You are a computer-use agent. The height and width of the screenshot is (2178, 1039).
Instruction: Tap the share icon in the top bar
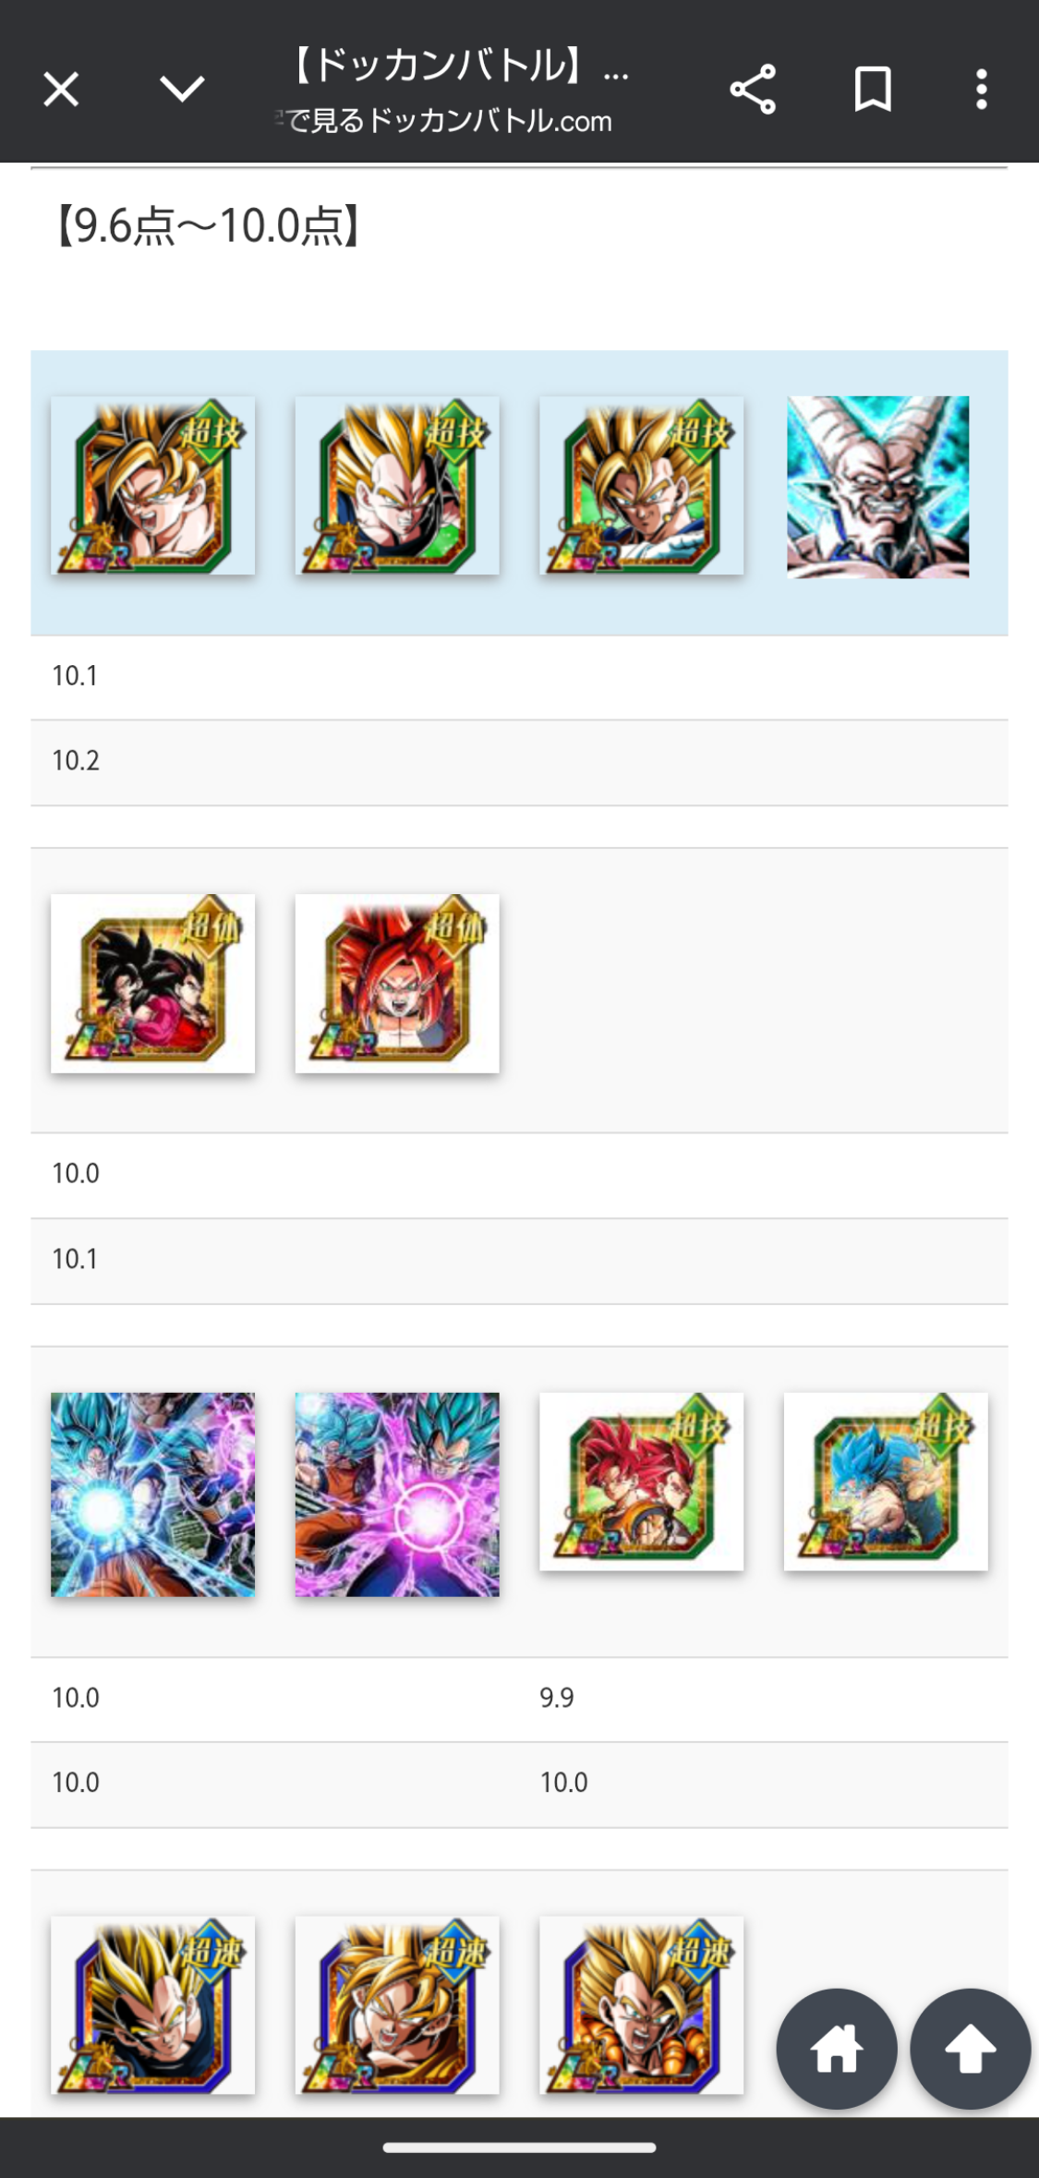coord(753,90)
